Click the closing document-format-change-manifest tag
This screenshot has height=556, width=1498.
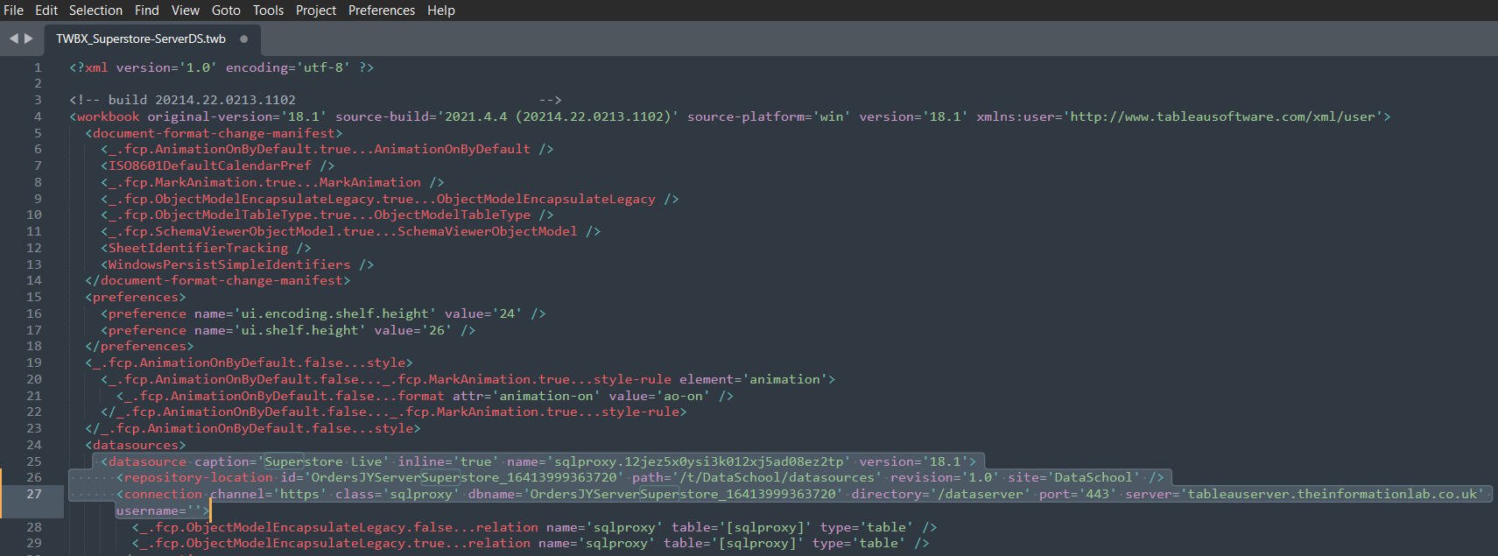217,280
